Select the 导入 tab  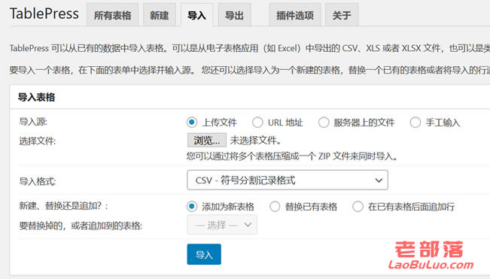coord(197,15)
